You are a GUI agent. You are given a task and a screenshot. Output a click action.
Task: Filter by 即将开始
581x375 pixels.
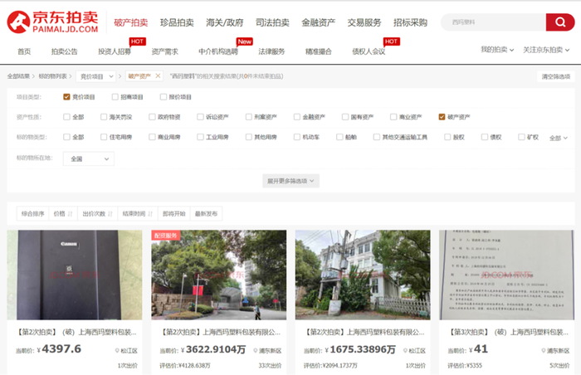point(174,214)
